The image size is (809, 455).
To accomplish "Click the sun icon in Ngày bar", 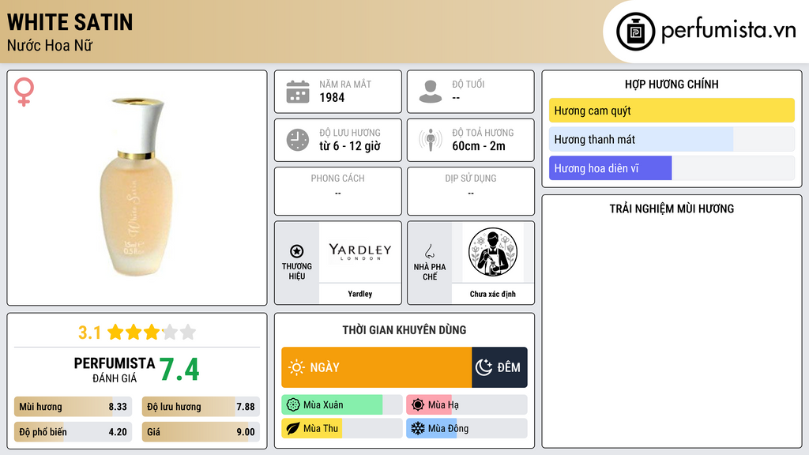I will pyautogui.click(x=296, y=367).
